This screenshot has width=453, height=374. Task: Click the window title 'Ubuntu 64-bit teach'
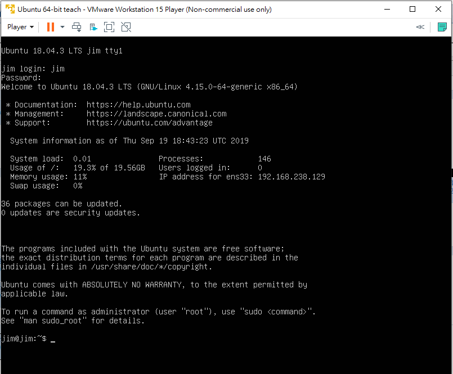(x=49, y=9)
